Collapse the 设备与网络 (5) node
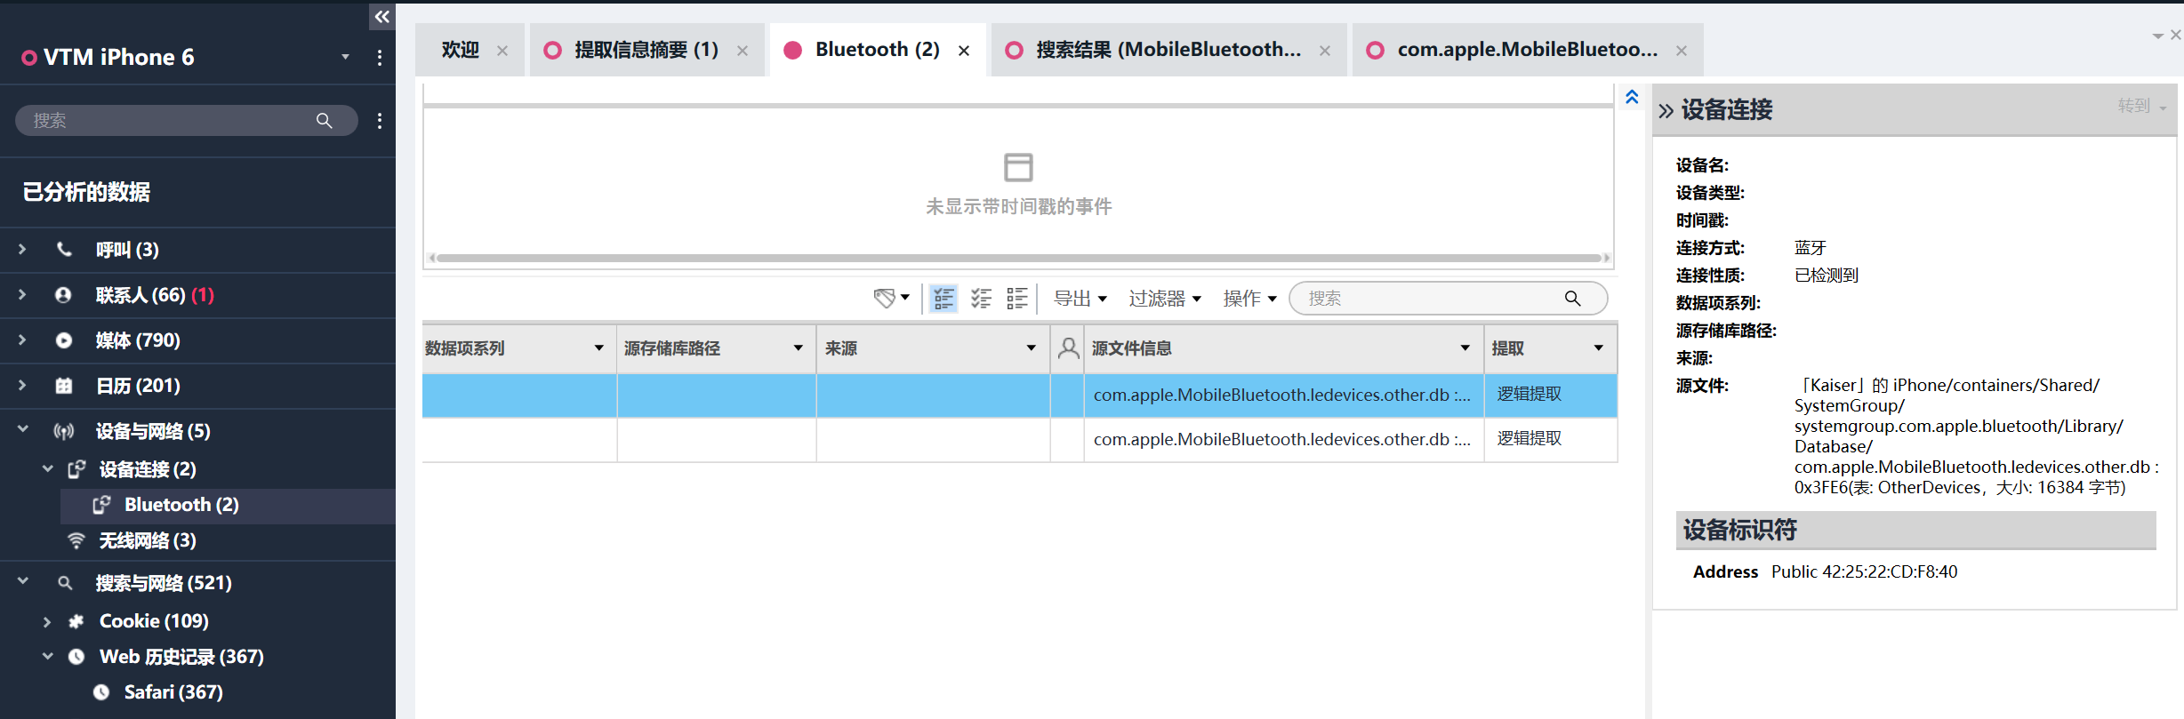Screen dimensions: 2184x719 click(22, 430)
